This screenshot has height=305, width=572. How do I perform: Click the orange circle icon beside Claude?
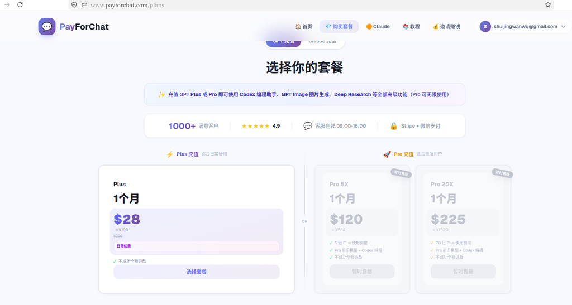pyautogui.click(x=369, y=27)
